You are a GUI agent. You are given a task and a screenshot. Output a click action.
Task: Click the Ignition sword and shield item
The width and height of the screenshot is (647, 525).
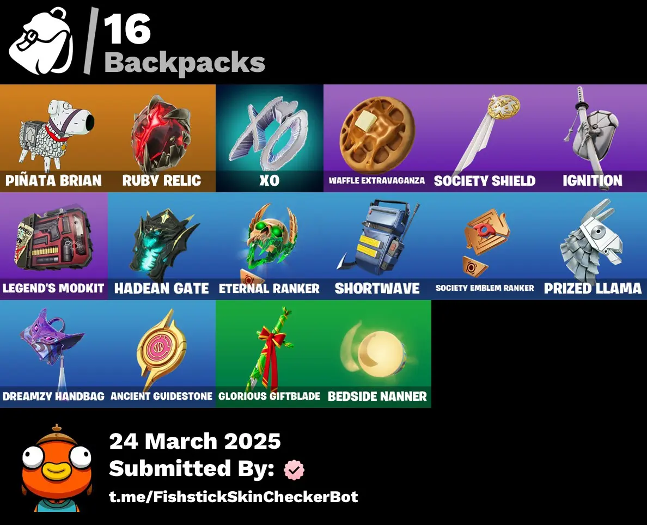point(593,138)
